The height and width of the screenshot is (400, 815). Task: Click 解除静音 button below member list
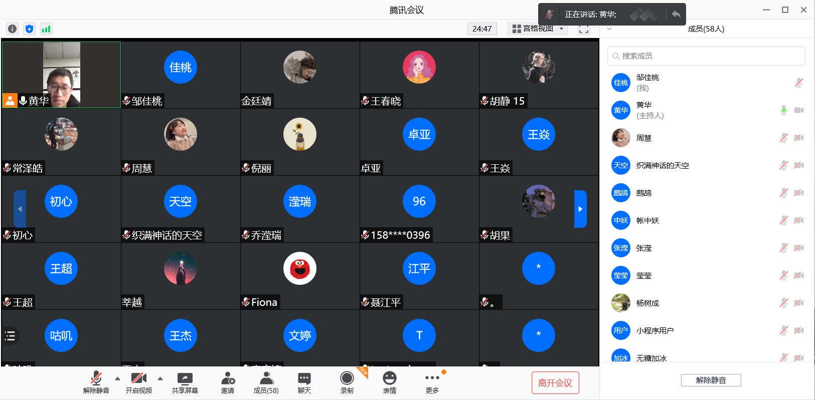click(x=711, y=380)
